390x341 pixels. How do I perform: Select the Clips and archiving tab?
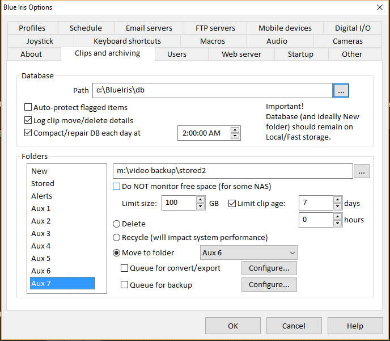tap(108, 53)
